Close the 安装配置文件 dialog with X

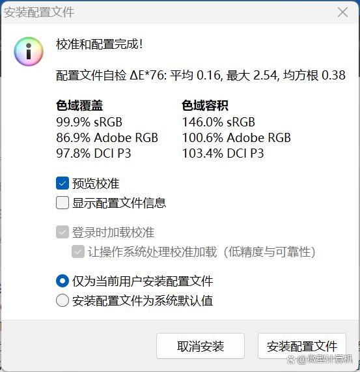[x=342, y=12]
